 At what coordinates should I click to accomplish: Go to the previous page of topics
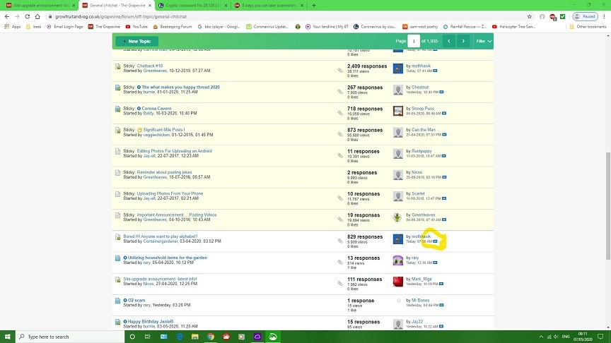(x=449, y=41)
